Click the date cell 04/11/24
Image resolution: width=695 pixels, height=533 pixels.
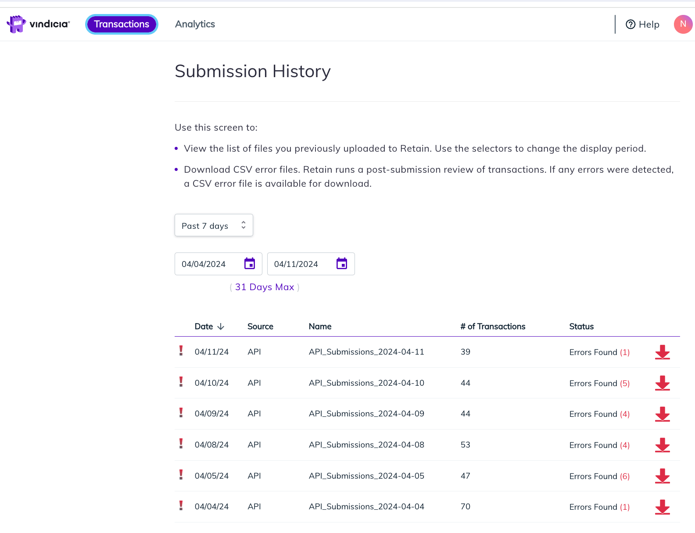click(211, 352)
